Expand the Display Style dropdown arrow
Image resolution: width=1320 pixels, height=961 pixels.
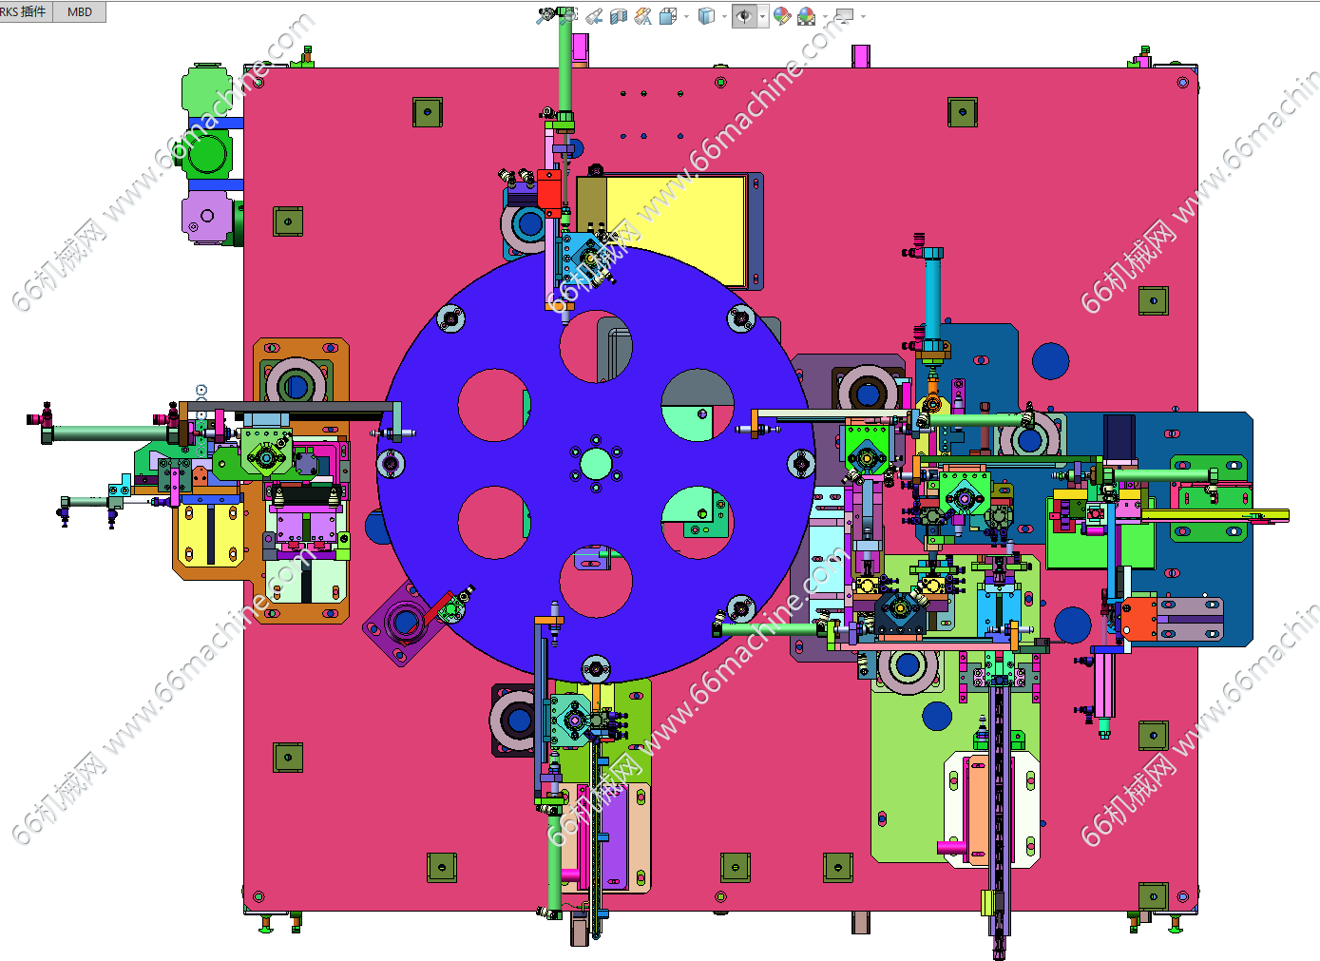[x=724, y=16]
